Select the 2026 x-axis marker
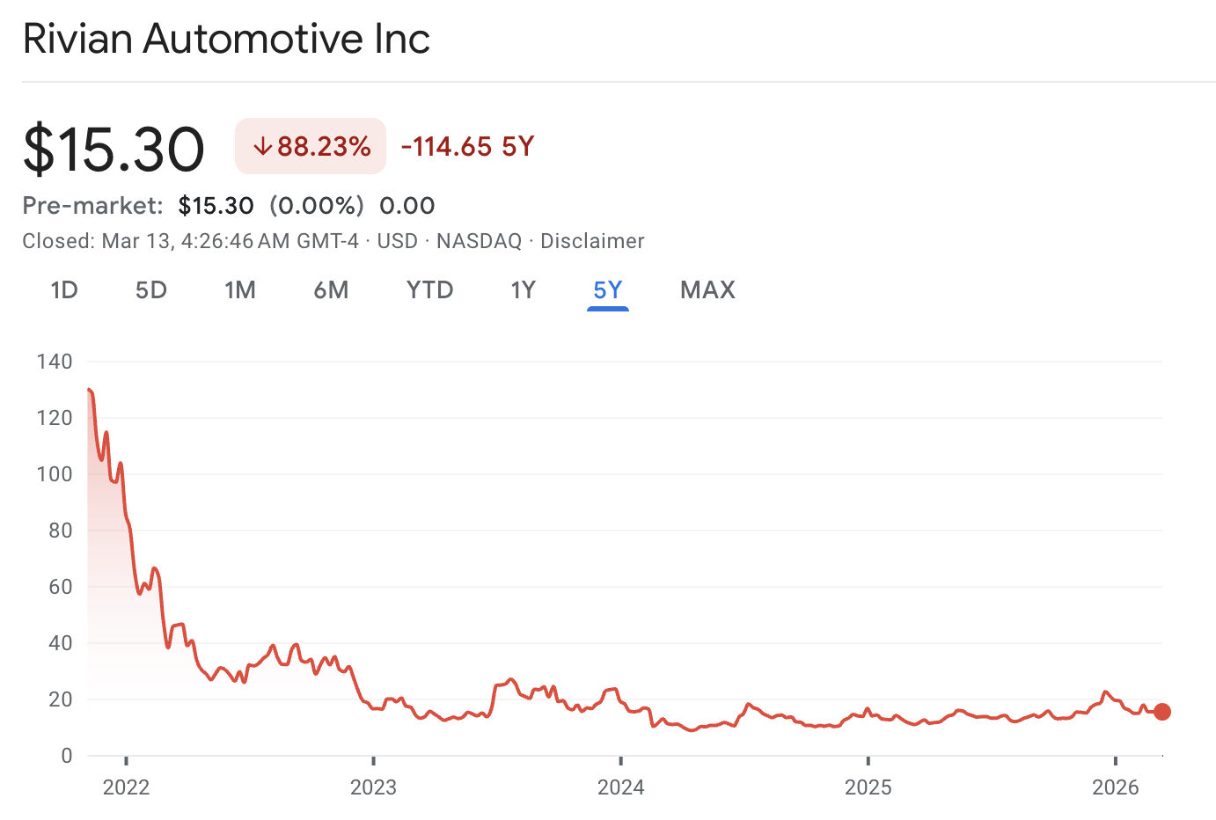The image size is (1216, 820). click(1116, 787)
